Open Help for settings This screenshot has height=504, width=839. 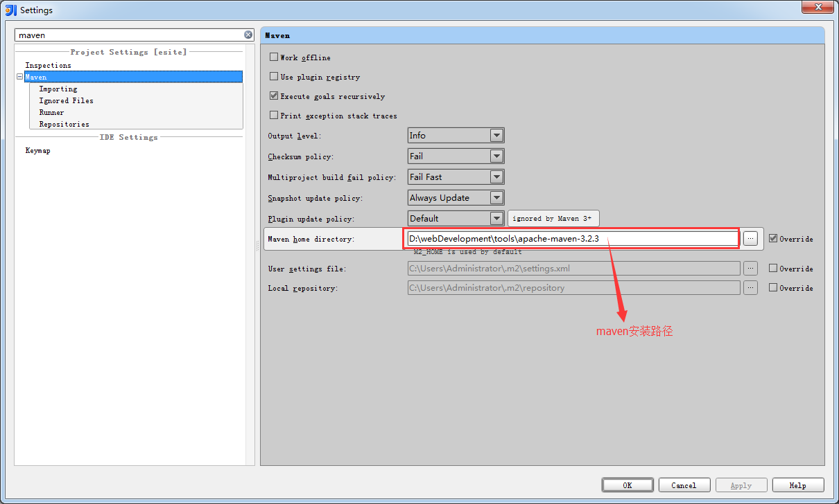[798, 485]
